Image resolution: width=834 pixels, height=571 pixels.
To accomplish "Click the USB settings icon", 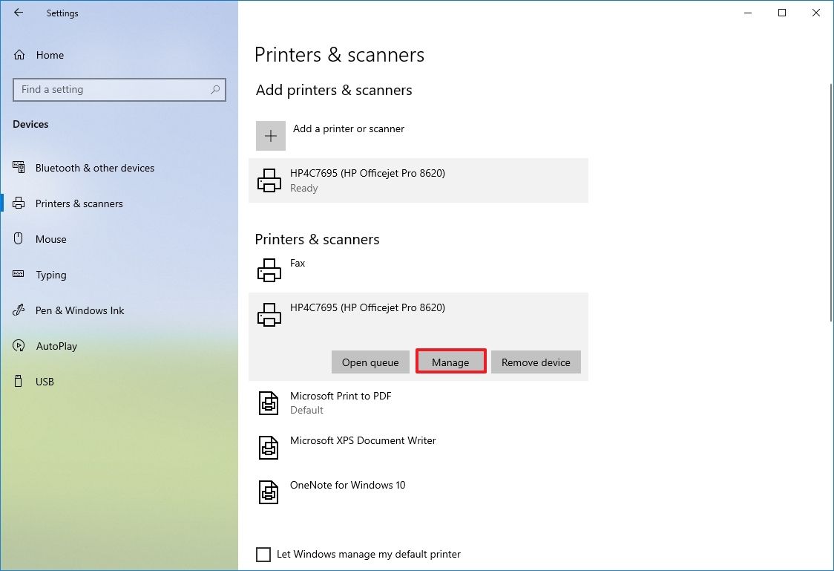I will point(17,382).
